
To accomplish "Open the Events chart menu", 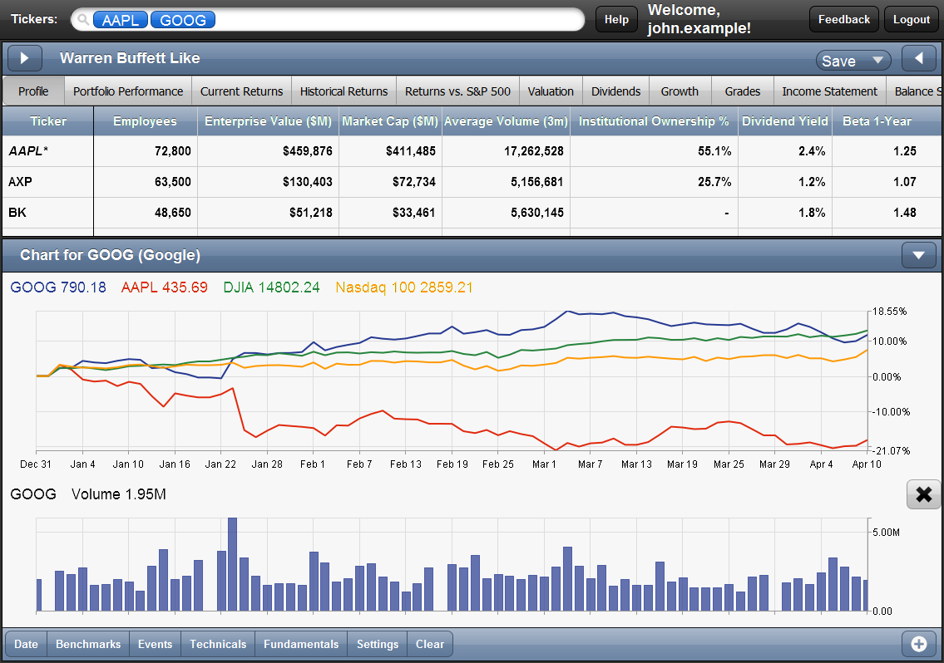I will [155, 645].
